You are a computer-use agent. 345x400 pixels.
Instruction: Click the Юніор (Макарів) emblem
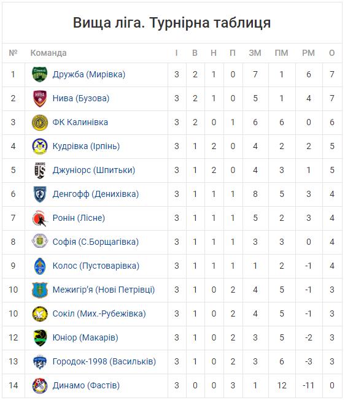[x=40, y=337]
